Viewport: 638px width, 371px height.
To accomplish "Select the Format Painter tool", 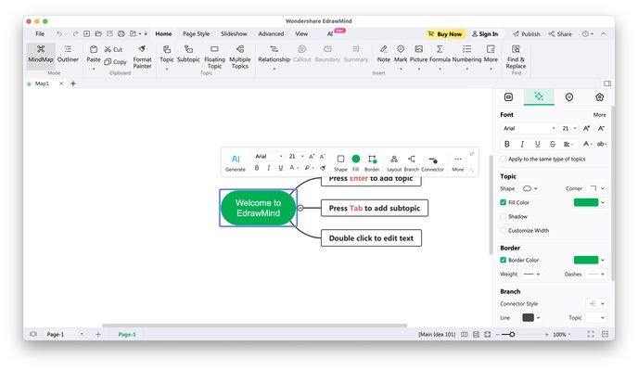I will [x=142, y=57].
